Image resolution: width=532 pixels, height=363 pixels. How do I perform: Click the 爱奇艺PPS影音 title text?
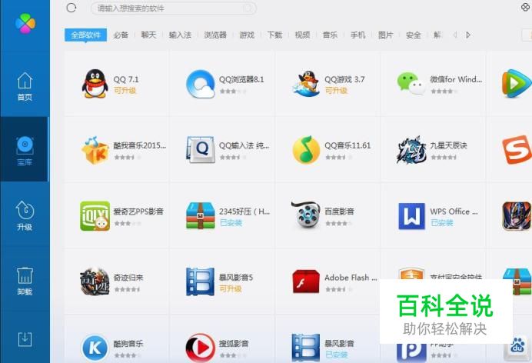click(x=138, y=211)
